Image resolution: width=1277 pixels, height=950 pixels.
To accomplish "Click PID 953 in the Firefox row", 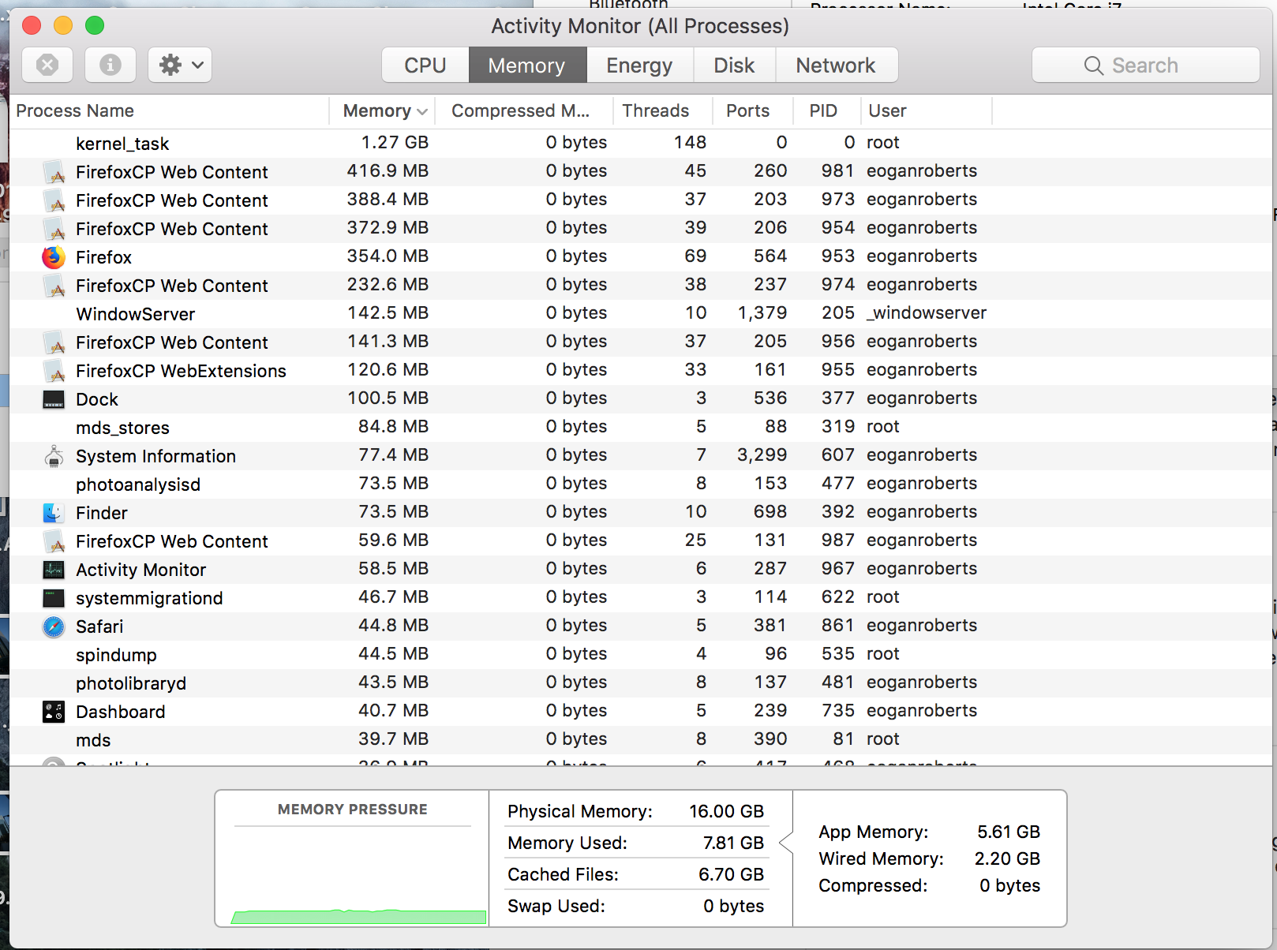I will [x=838, y=256].
